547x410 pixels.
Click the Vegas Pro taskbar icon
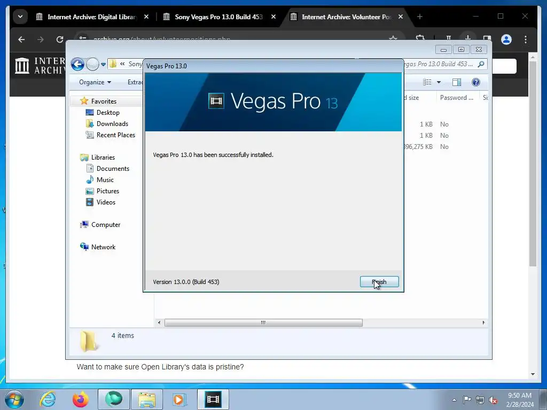click(213, 399)
